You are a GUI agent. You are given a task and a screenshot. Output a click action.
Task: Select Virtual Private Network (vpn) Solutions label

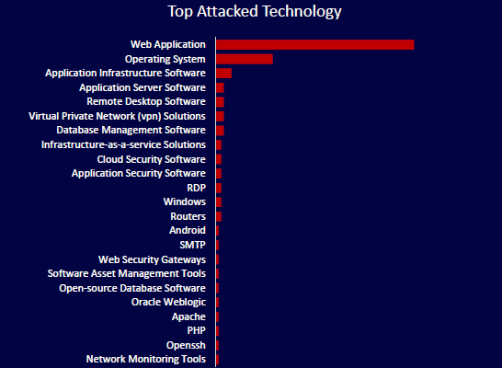point(117,116)
